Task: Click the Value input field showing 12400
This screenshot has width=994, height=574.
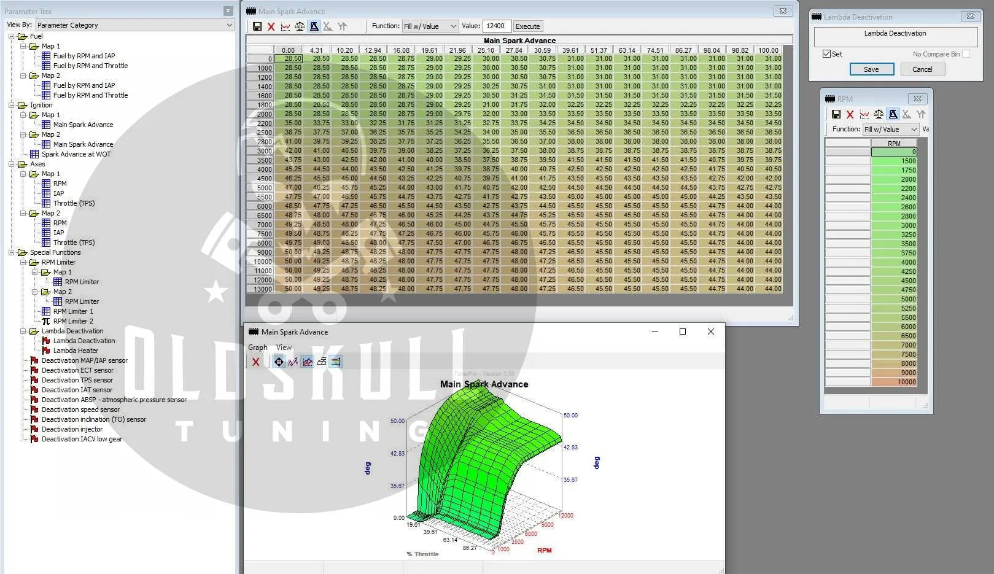Action: click(x=497, y=26)
